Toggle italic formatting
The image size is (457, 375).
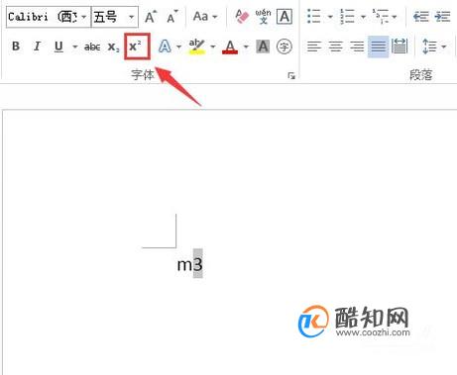click(x=37, y=47)
